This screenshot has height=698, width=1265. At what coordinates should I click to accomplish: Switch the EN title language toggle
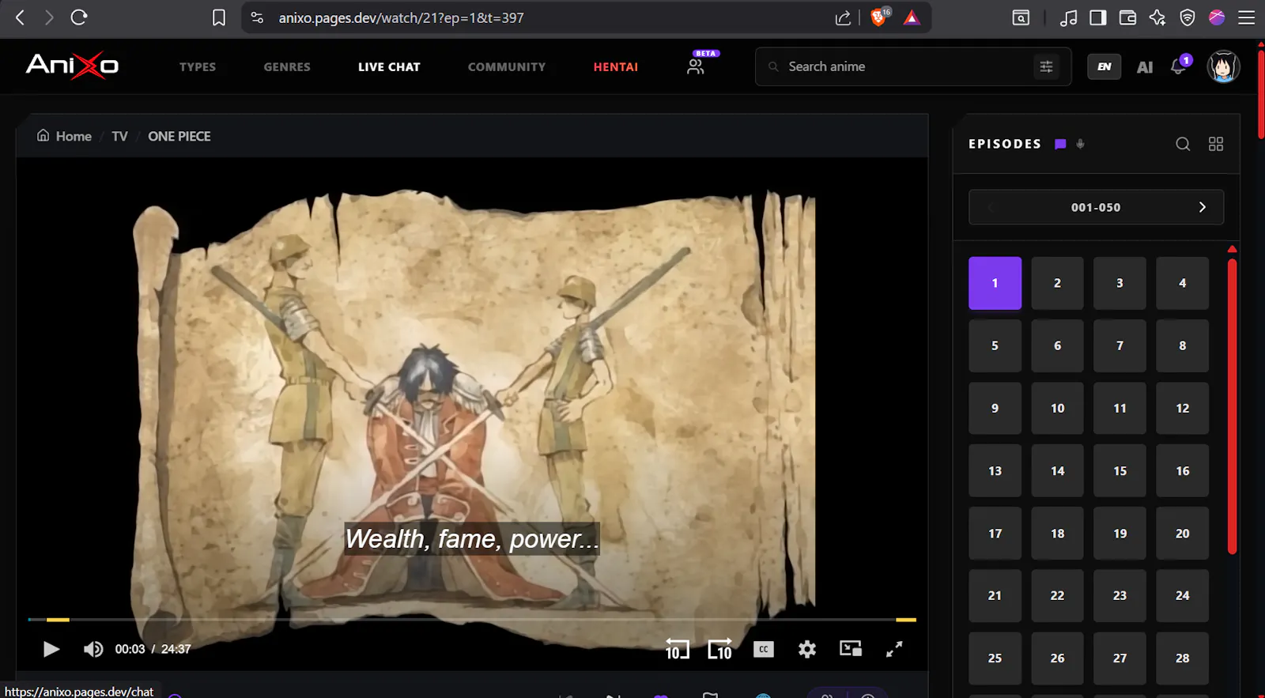(x=1105, y=67)
